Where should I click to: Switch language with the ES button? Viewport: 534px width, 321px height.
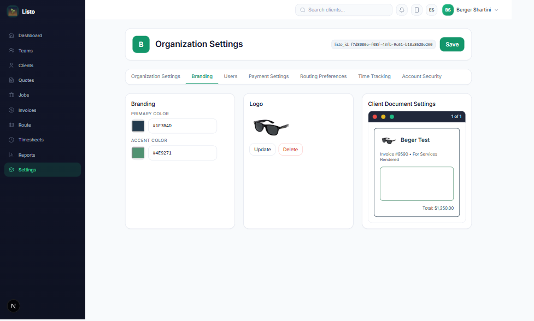coord(431,10)
